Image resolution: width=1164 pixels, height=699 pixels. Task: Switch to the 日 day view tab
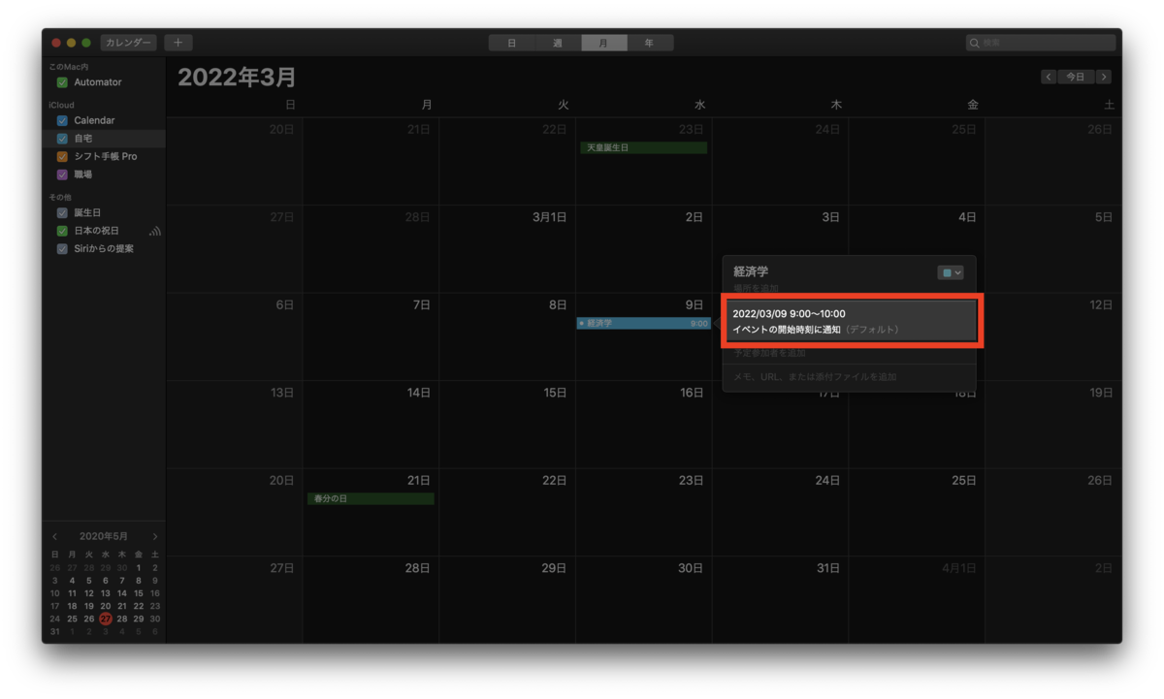tap(511, 43)
